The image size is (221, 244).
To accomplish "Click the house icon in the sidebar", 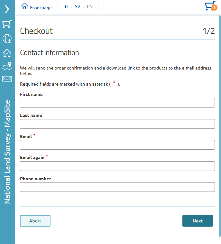I will (x=7, y=53).
